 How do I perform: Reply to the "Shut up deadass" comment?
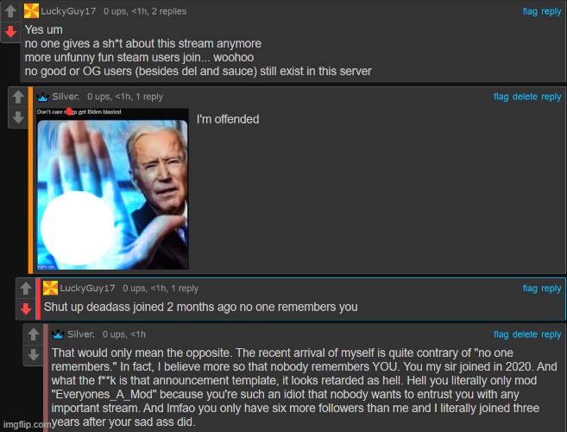click(x=551, y=289)
